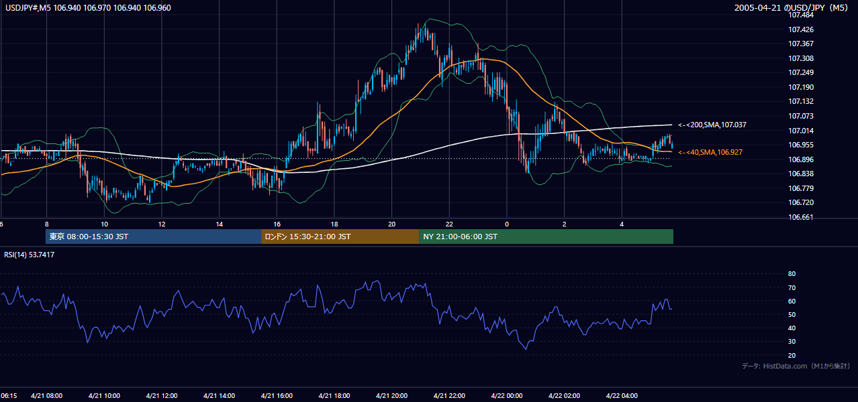Screen dimensions: 858x402
Task: Click price axis value 107.249
Action: pyautogui.click(x=801, y=72)
